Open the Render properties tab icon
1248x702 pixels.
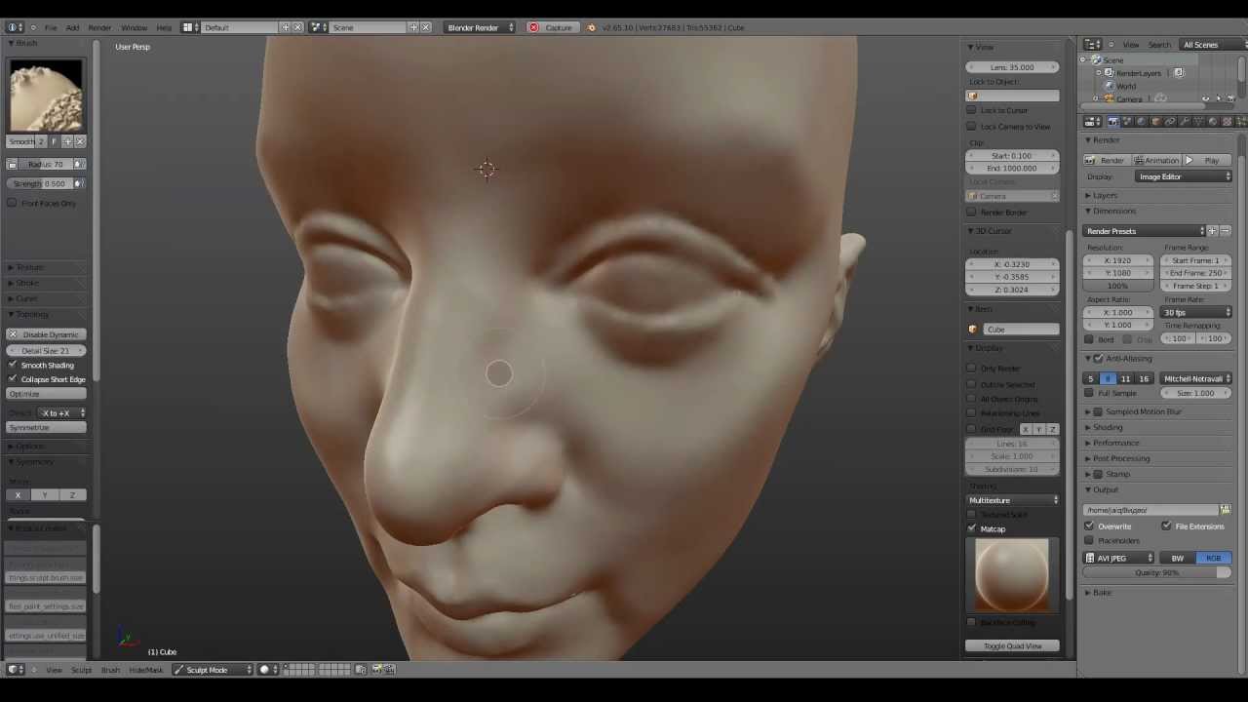tap(1112, 122)
